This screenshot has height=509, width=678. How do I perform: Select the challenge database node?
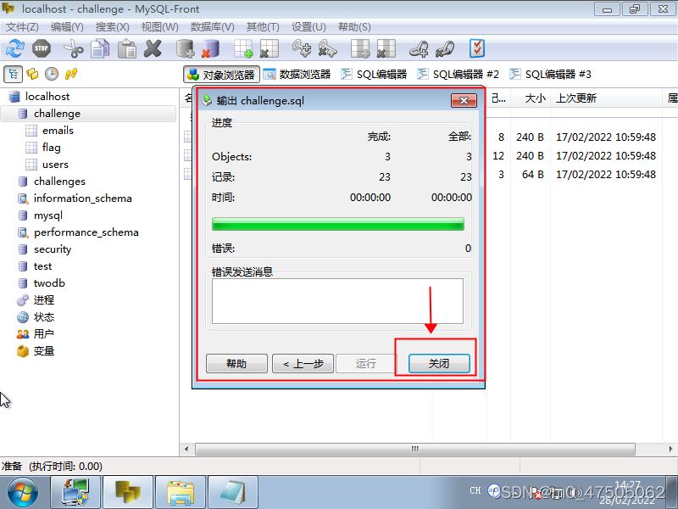(x=57, y=114)
